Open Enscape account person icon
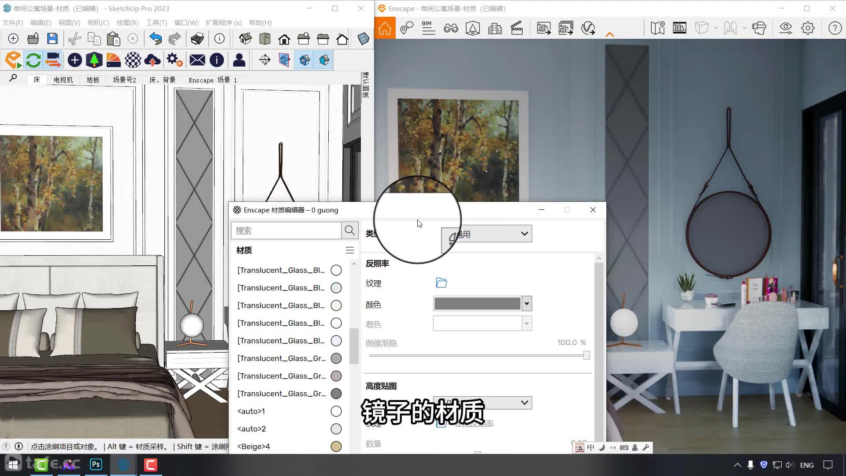 click(x=239, y=60)
